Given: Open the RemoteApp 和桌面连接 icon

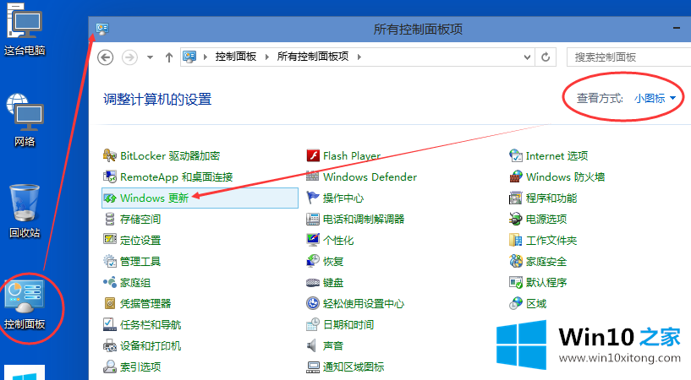Looking at the screenshot, I should point(110,176).
